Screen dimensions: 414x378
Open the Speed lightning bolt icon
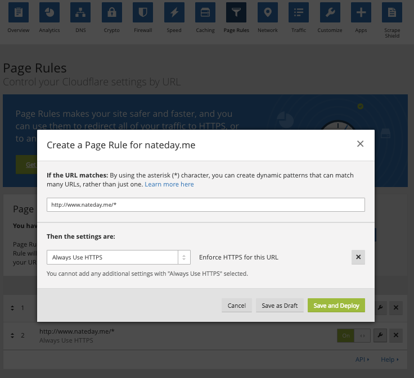[x=174, y=12]
